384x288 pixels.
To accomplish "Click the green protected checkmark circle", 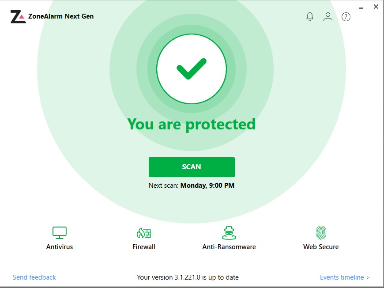I will point(192,69).
